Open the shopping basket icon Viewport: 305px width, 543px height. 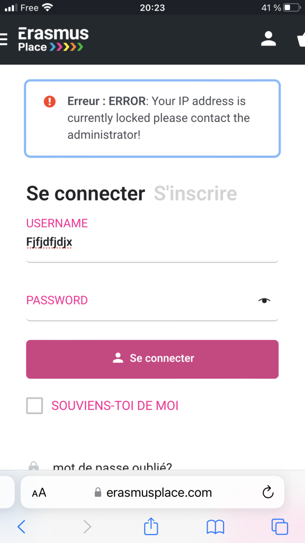[301, 39]
